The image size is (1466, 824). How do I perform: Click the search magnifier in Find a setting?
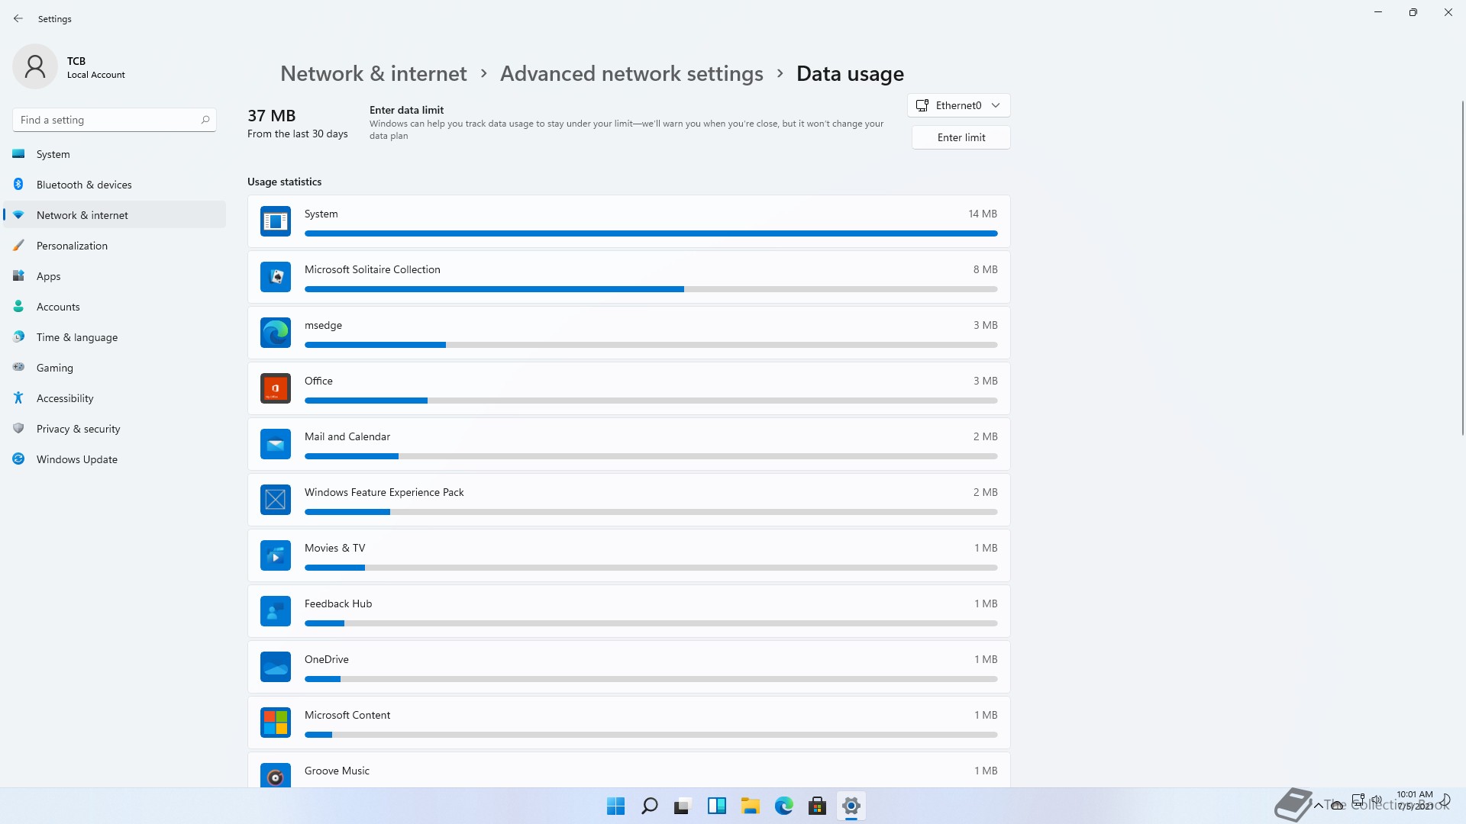(205, 120)
